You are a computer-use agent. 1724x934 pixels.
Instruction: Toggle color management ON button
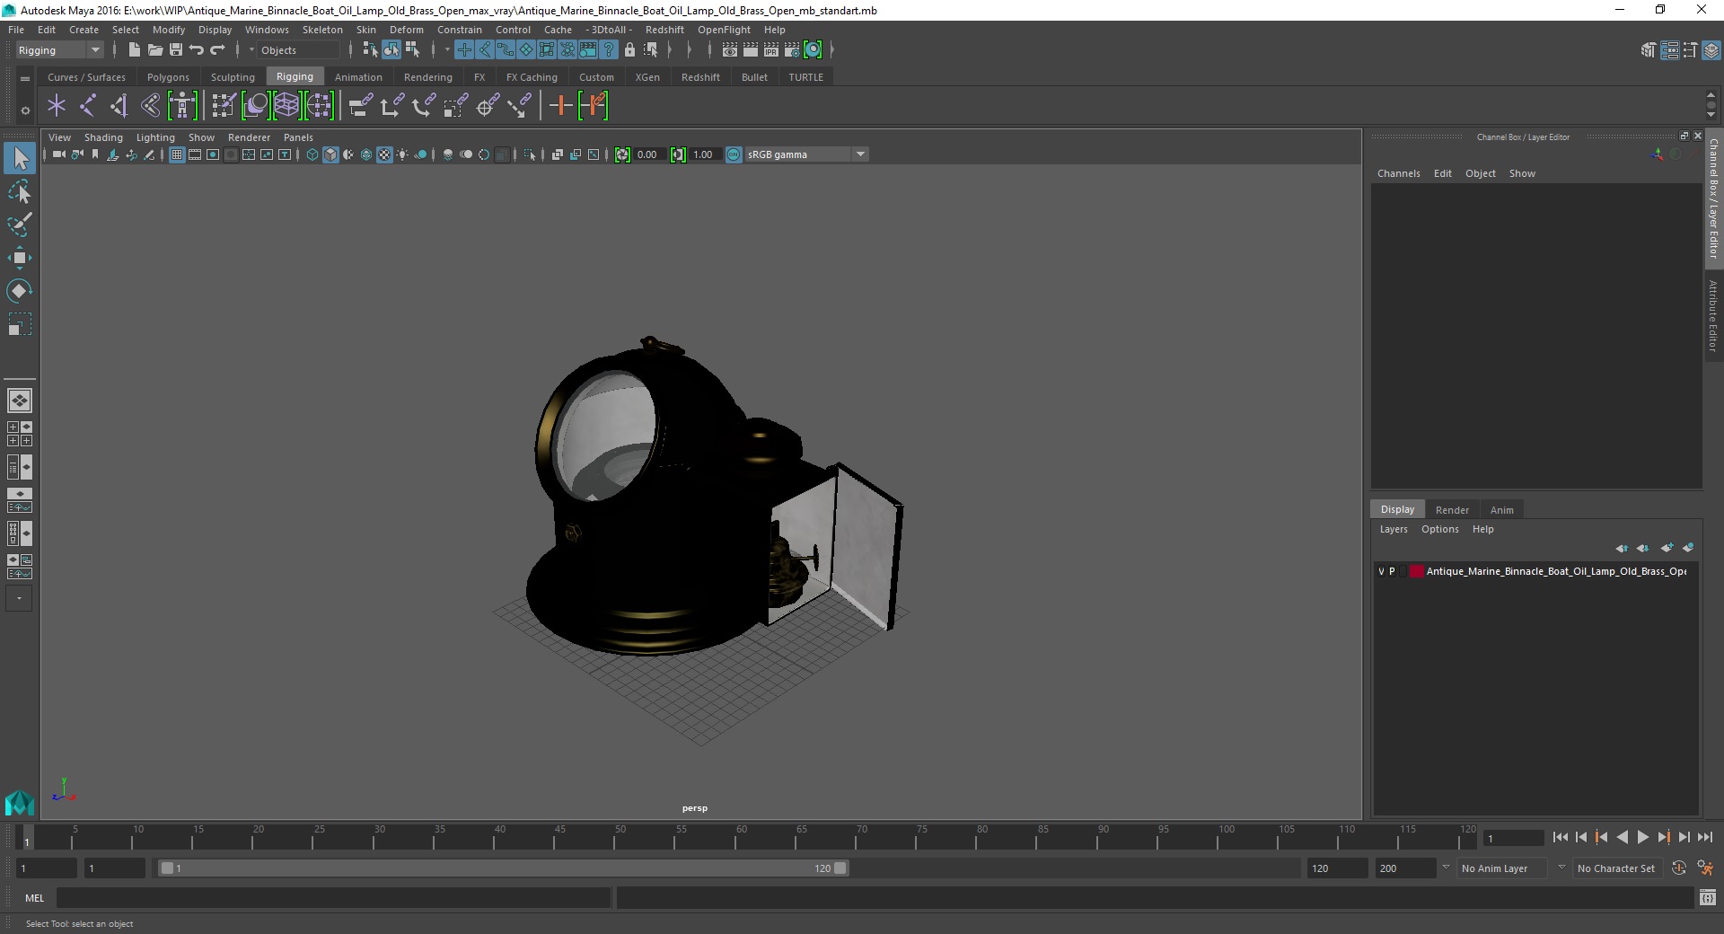[734, 154]
